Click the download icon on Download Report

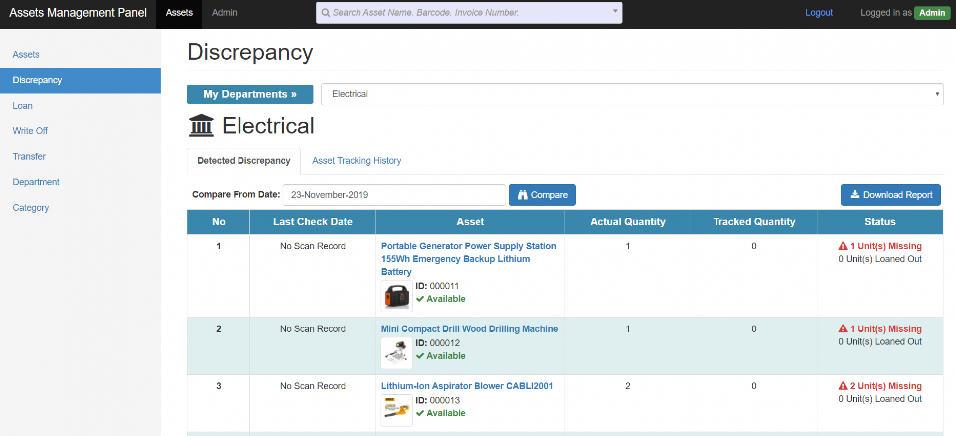coord(855,194)
